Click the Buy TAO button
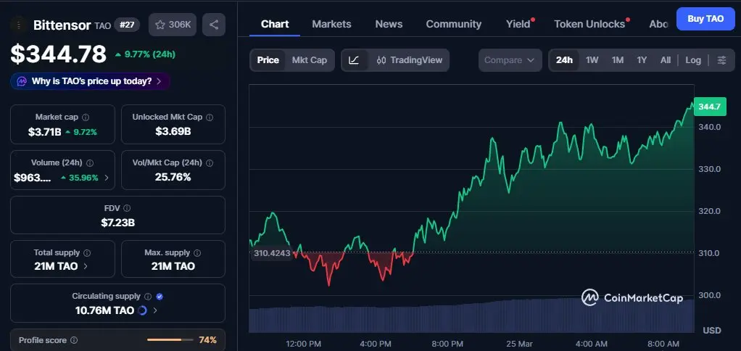The width and height of the screenshot is (741, 351). tap(705, 19)
